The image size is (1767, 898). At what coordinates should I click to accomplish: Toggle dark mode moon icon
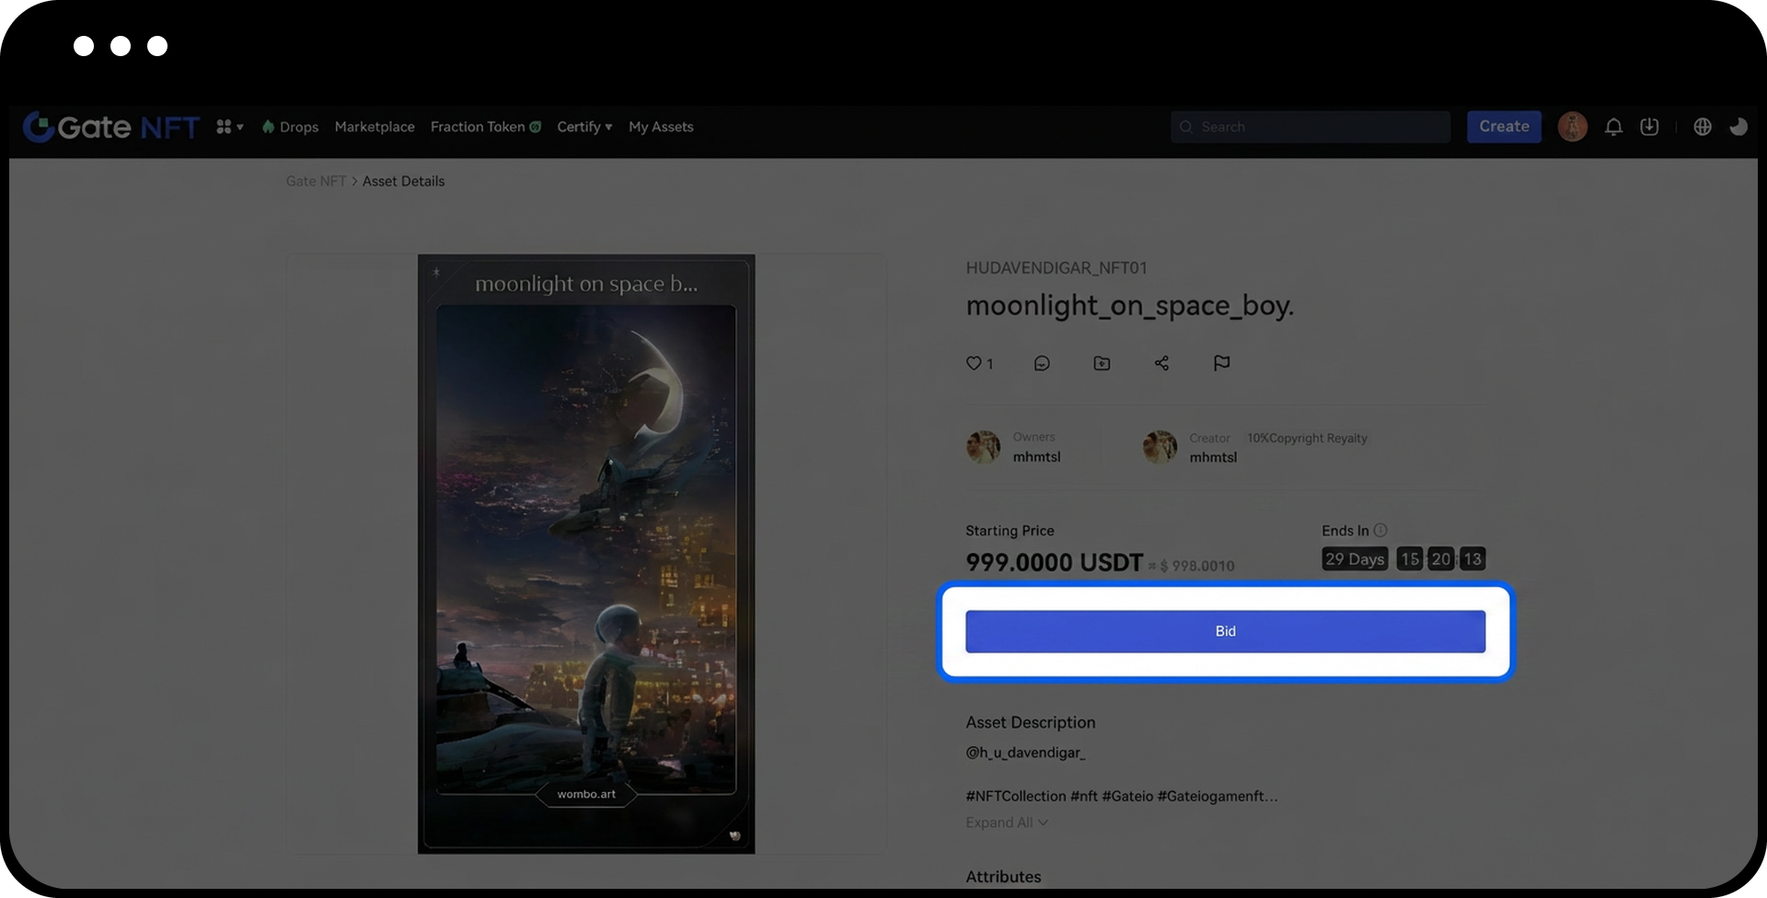1738,127
